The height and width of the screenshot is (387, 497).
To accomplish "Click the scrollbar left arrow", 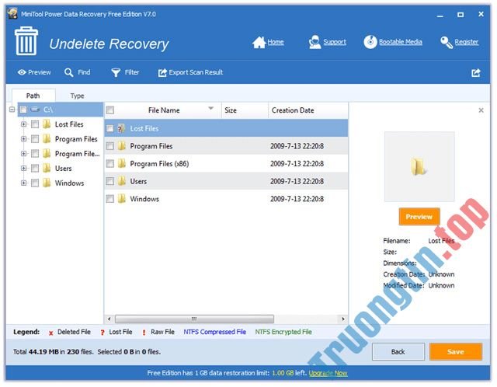I will pyautogui.click(x=109, y=319).
